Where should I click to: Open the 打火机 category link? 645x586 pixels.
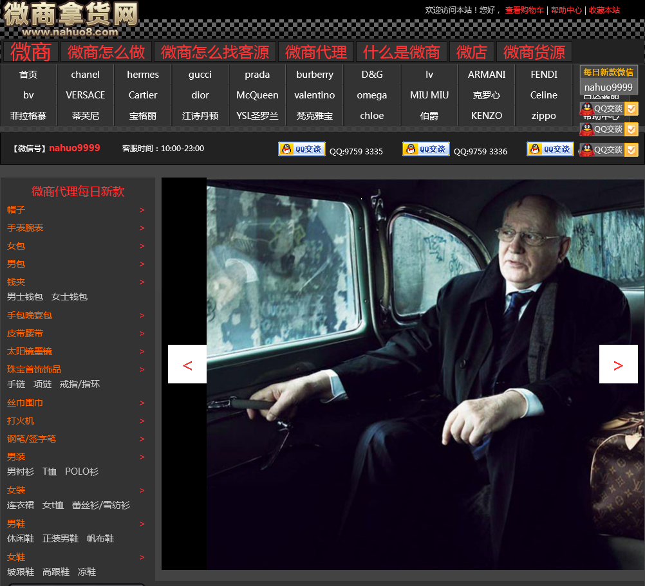tap(20, 421)
